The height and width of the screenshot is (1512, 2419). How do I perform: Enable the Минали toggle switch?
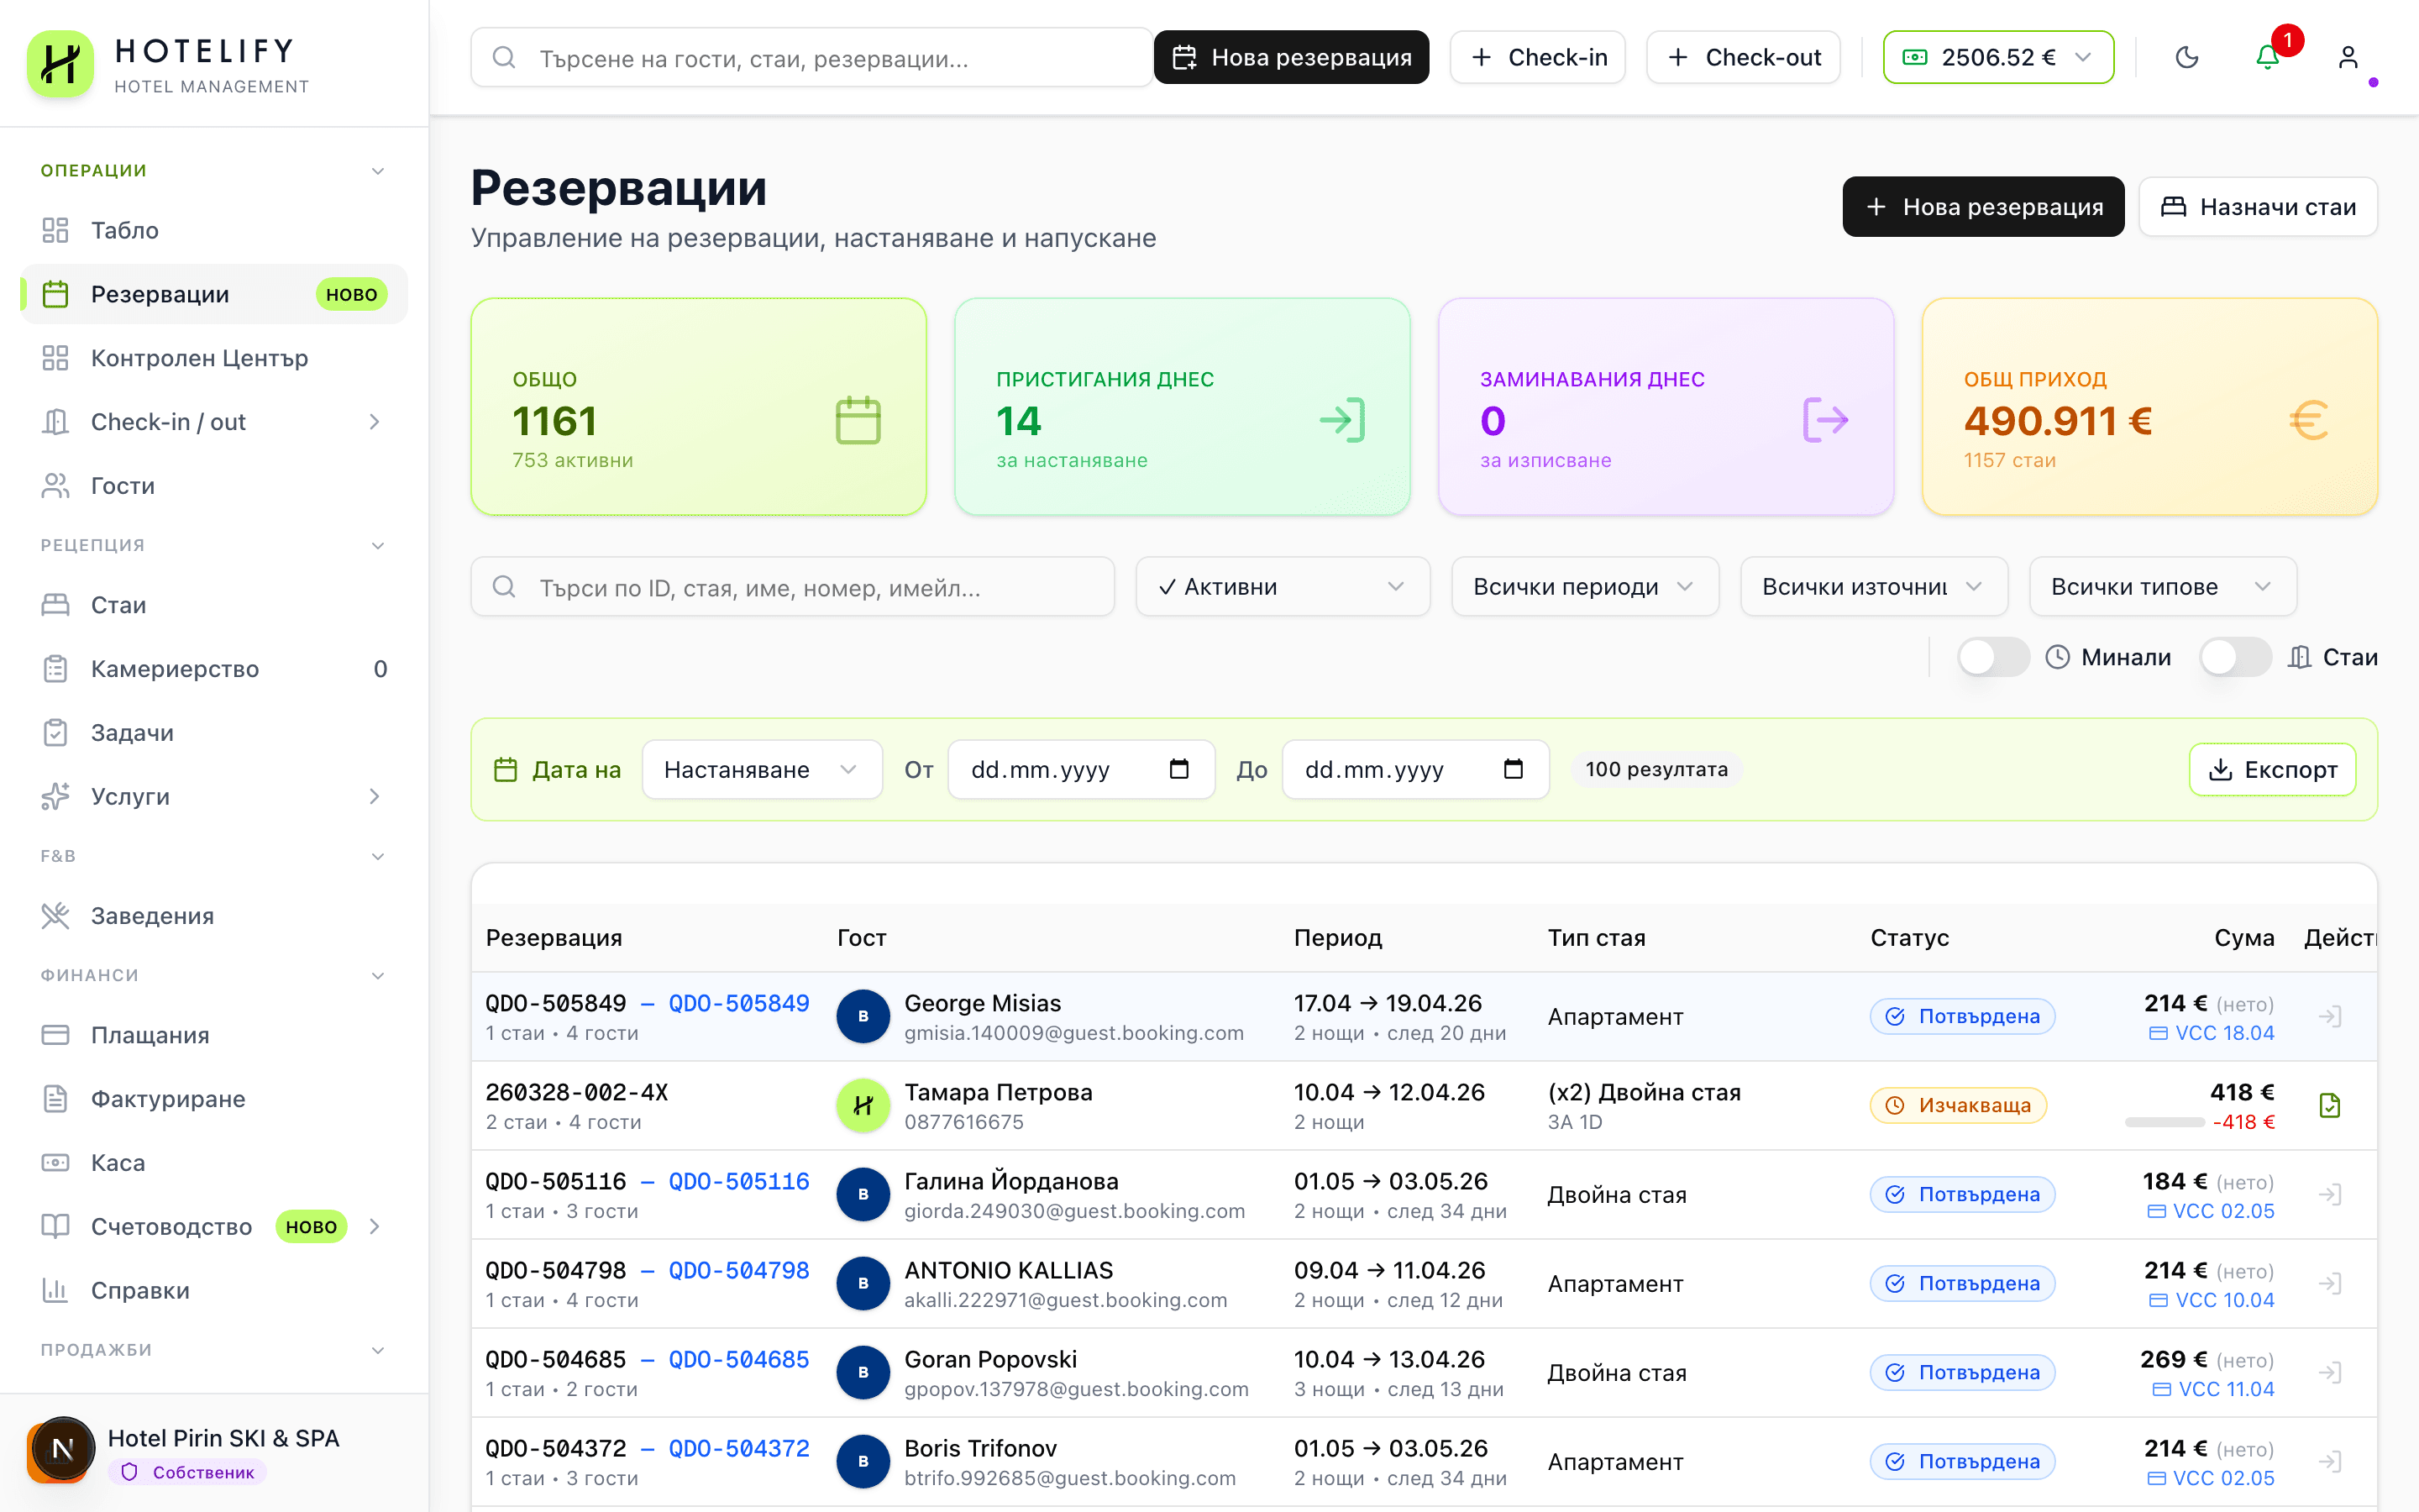[1992, 657]
